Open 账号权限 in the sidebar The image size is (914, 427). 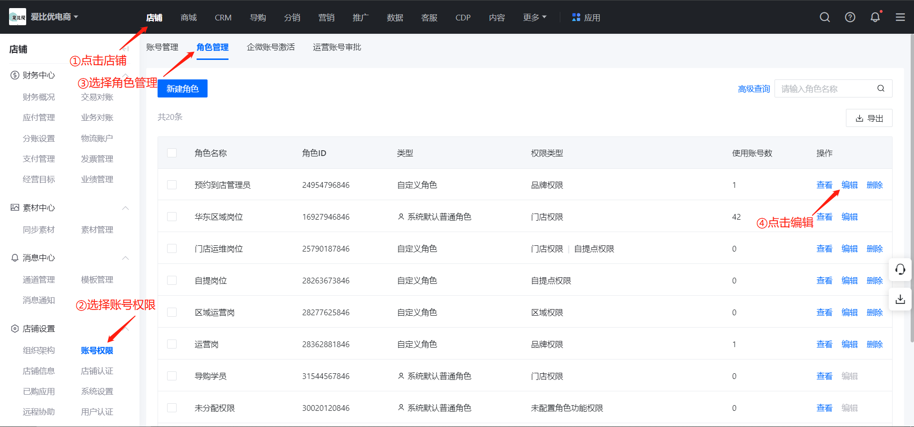97,350
